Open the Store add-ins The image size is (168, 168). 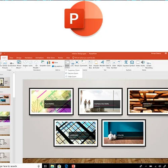pos(55,62)
